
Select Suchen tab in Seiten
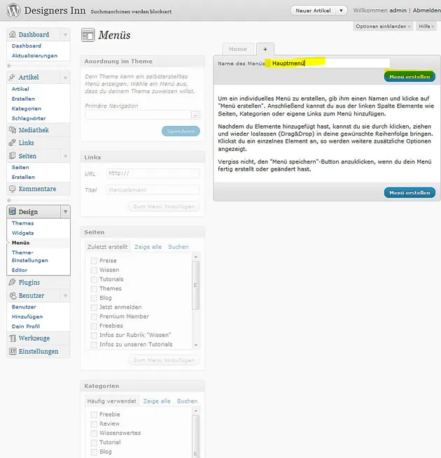pos(178,247)
